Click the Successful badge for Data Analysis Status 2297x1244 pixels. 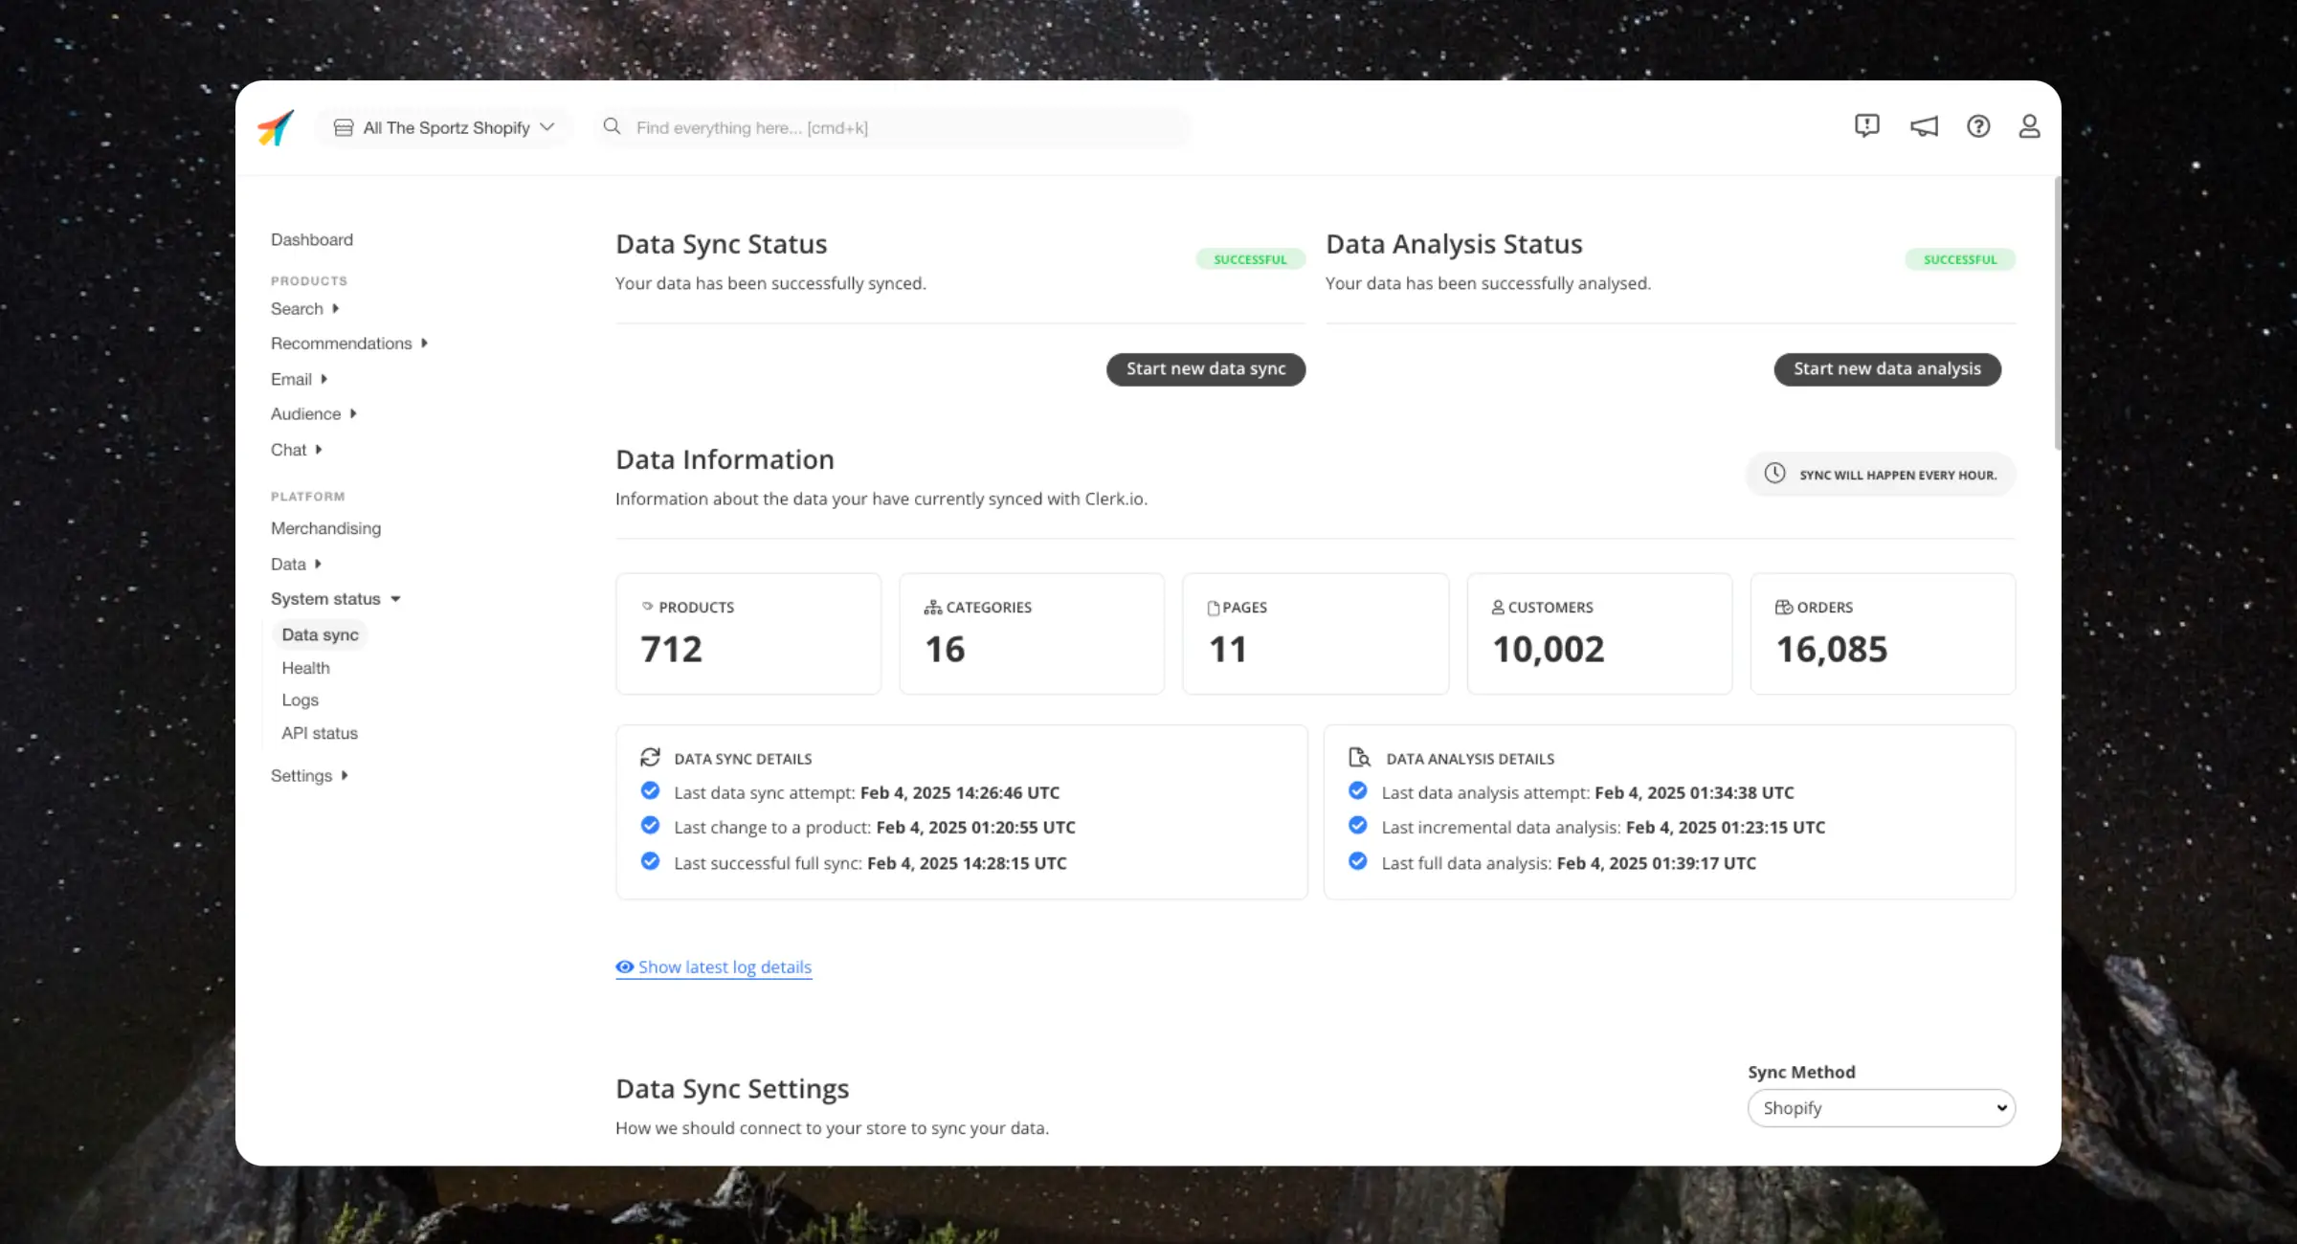[x=1960, y=259]
